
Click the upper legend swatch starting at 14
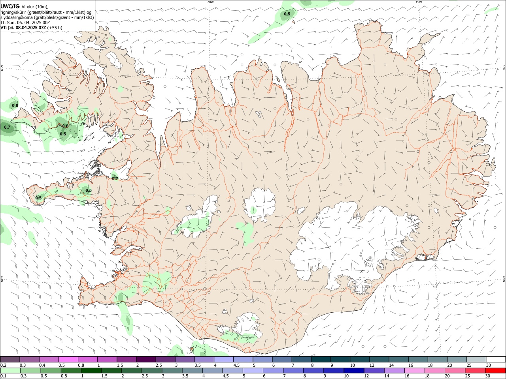tap(398, 359)
